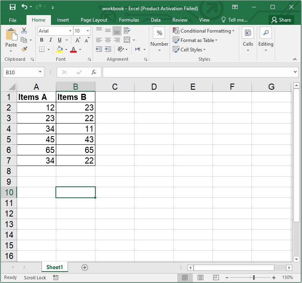302x283 pixels.
Task: Click the Paste button
Action: click(x=11, y=38)
